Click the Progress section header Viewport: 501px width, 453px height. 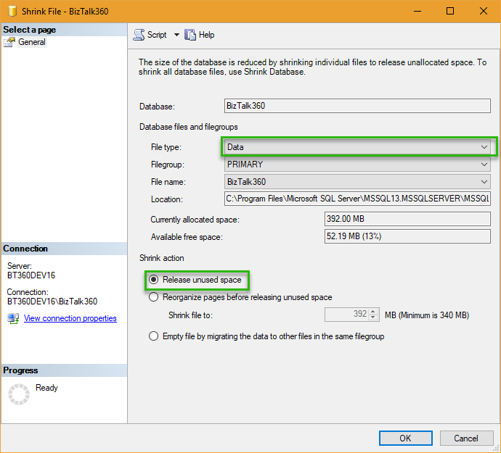click(x=64, y=370)
